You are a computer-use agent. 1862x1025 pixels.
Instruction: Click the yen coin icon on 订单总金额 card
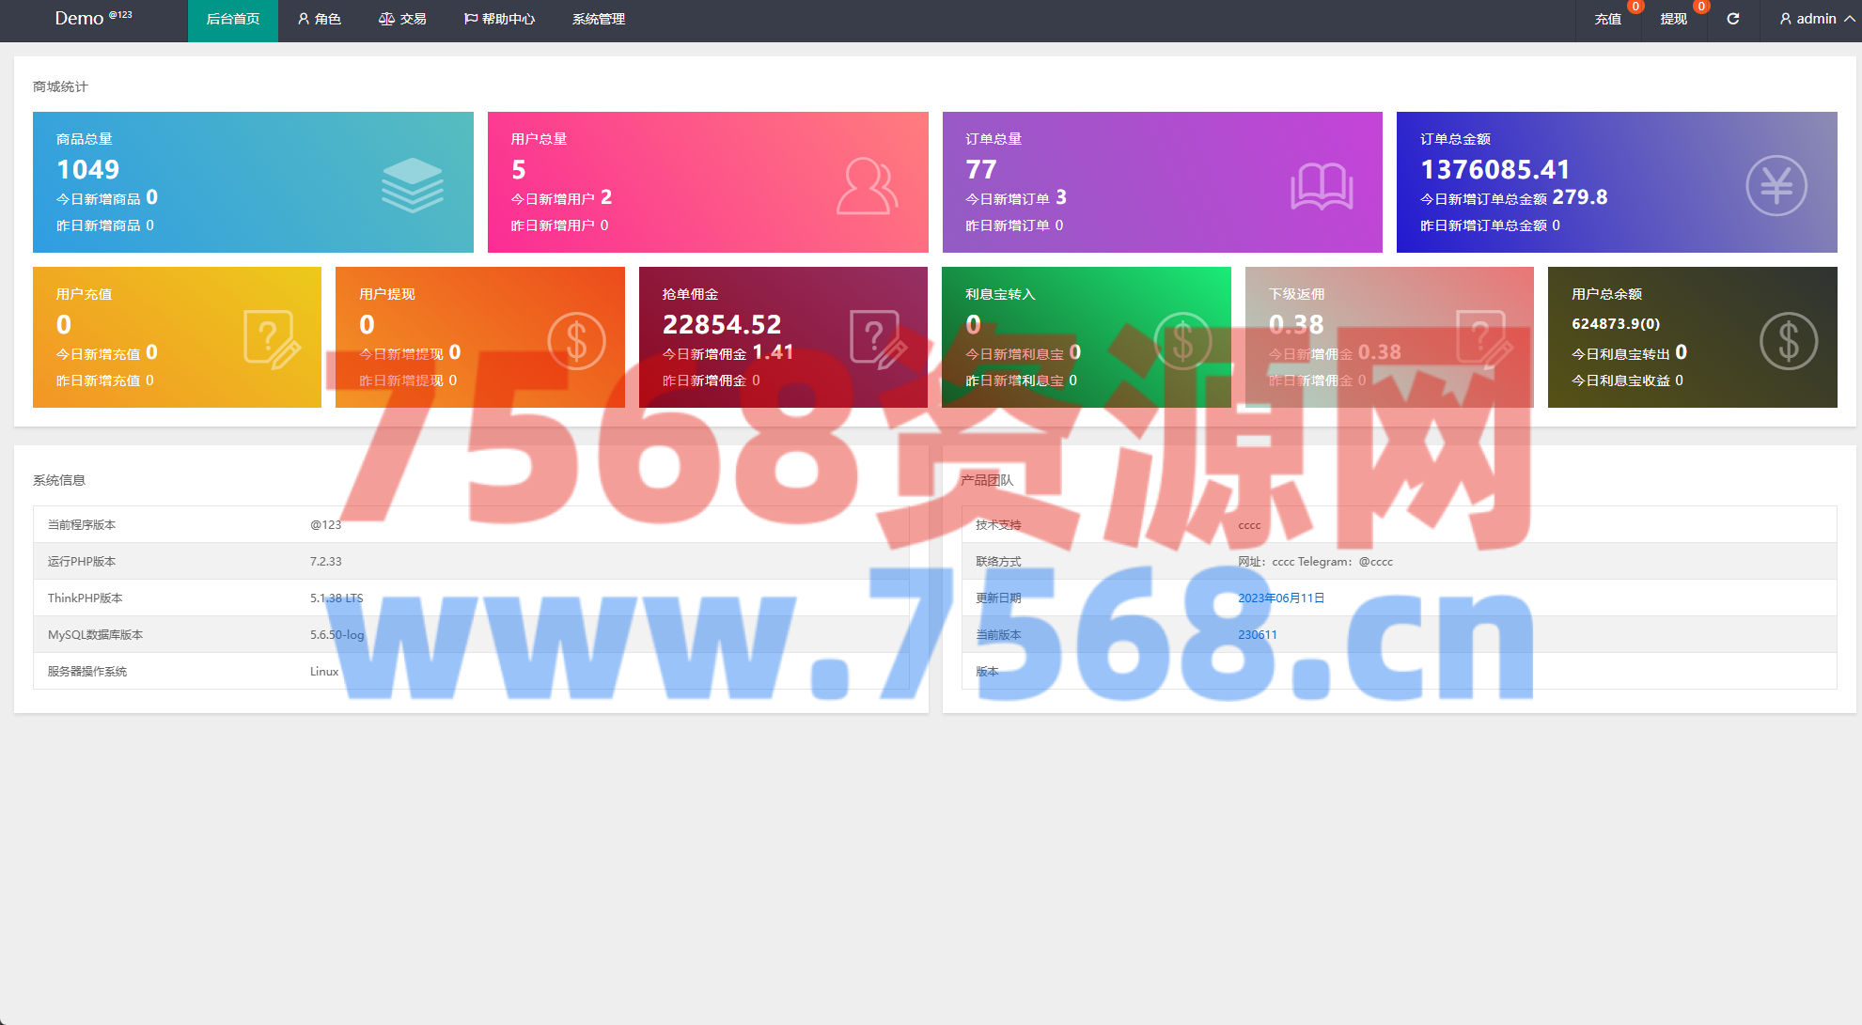(1776, 185)
